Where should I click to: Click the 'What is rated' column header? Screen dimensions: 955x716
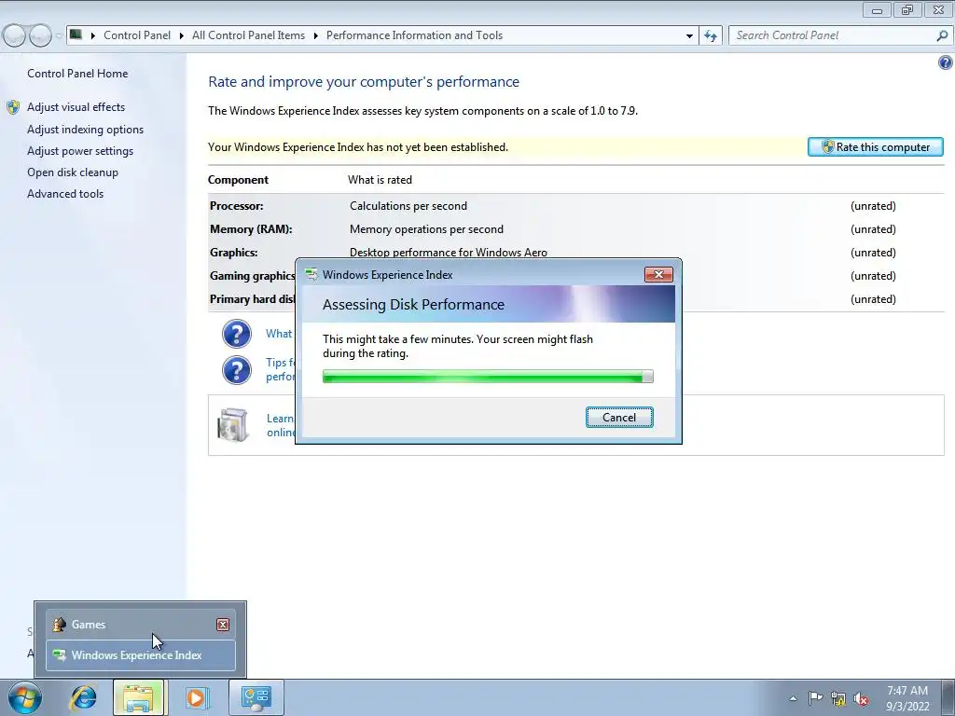[x=381, y=180]
